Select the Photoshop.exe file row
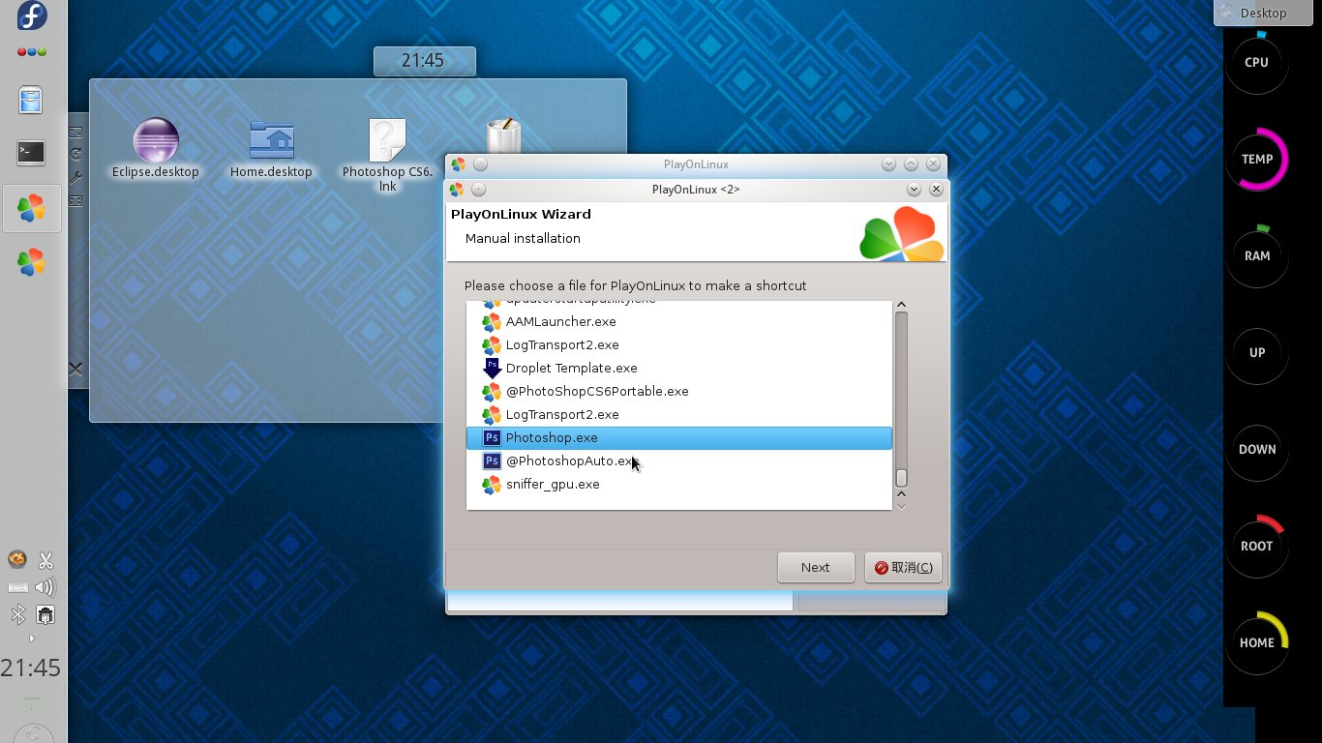The height and width of the screenshot is (743, 1322). pos(678,437)
